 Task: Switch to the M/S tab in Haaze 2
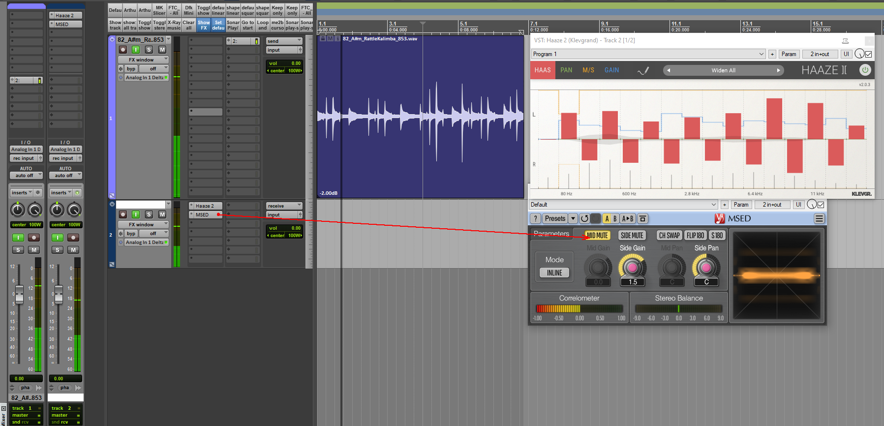tap(588, 70)
